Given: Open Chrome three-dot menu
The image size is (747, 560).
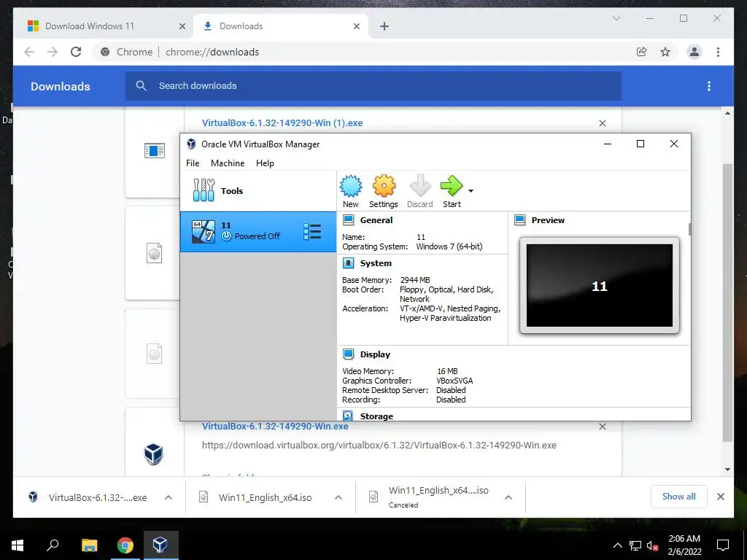Looking at the screenshot, I should click(718, 52).
